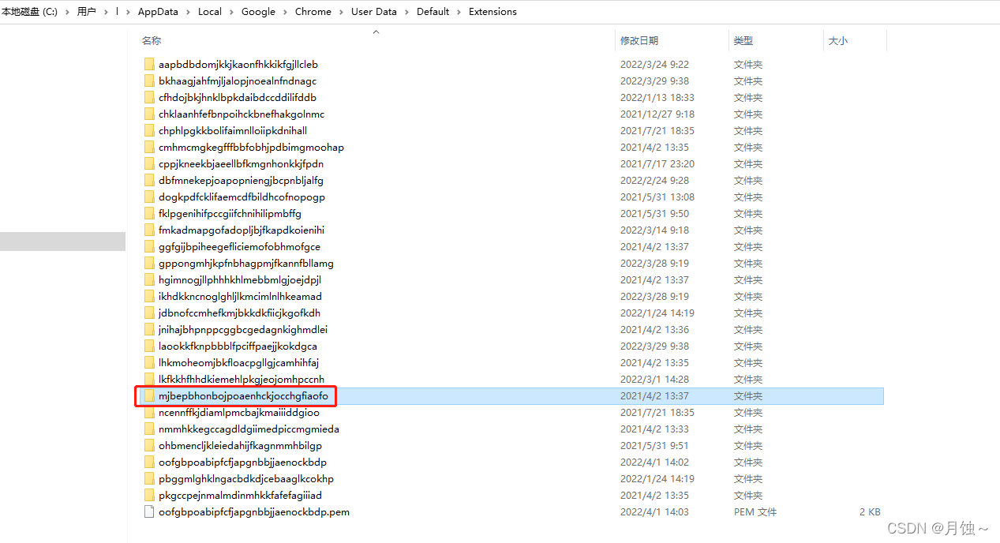Expand chevron after AppData in breadcrumb
The width and height of the screenshot is (1000, 543).
(x=188, y=12)
